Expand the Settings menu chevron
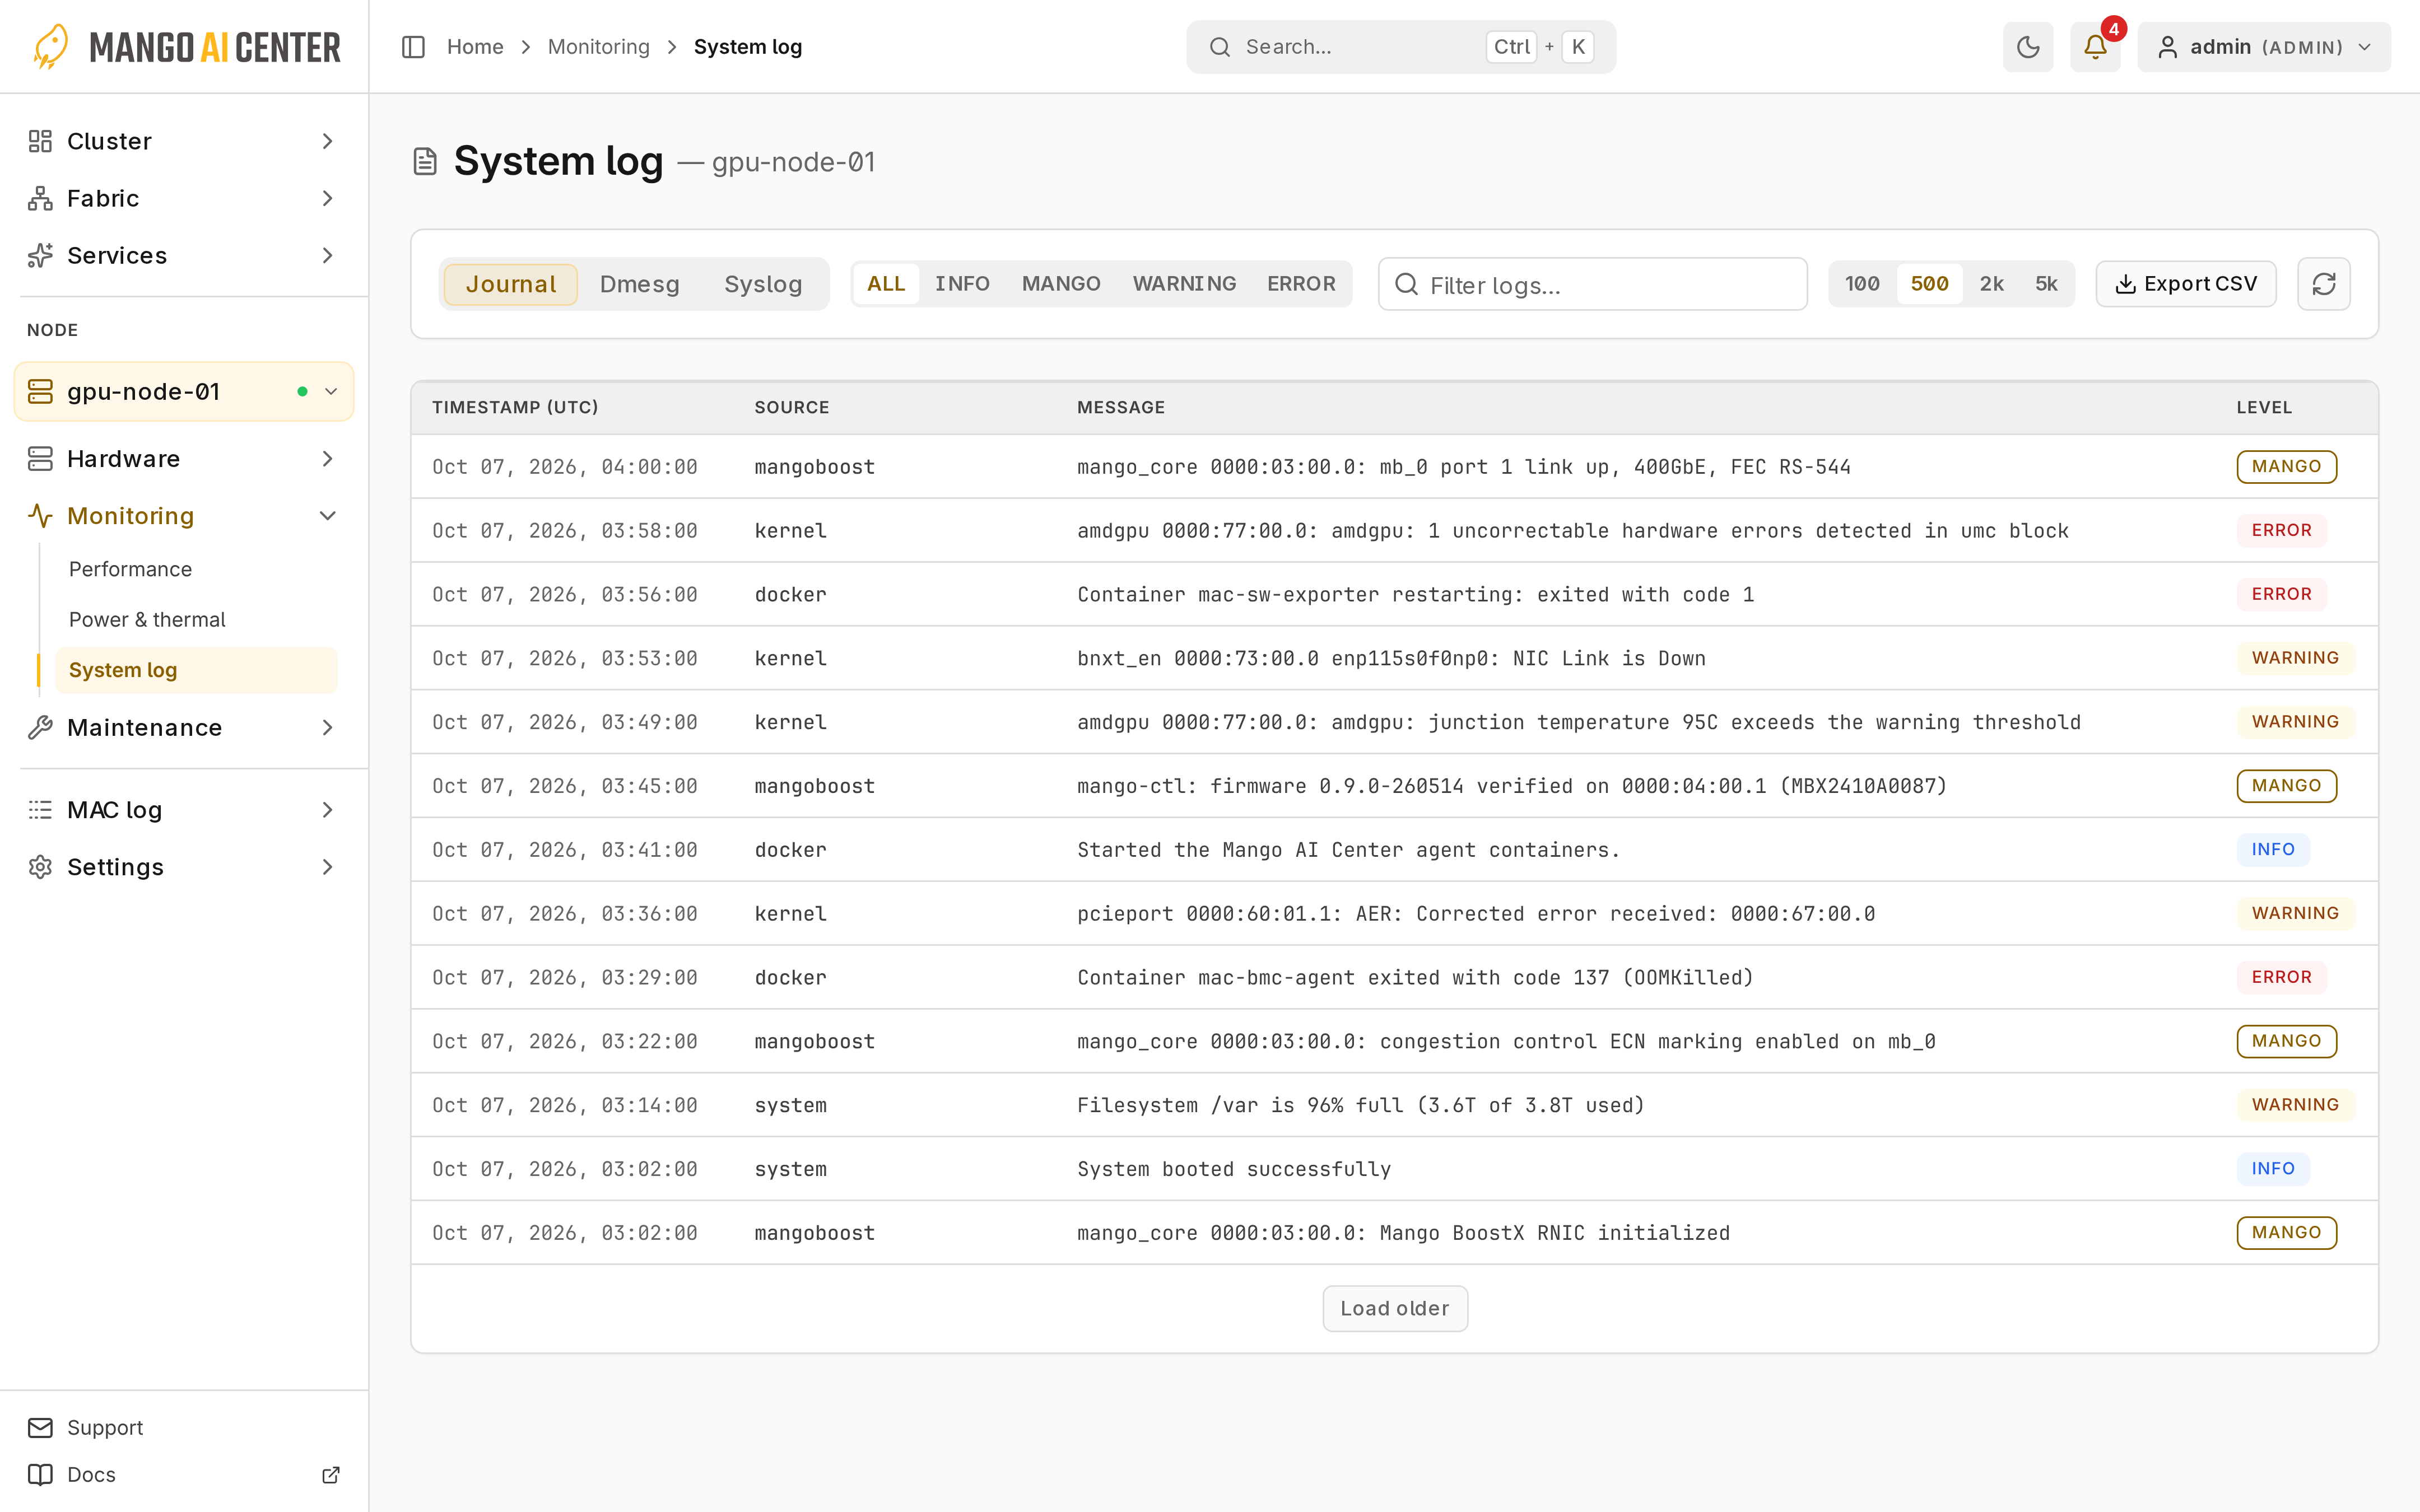This screenshot has height=1512, width=2420. [327, 866]
